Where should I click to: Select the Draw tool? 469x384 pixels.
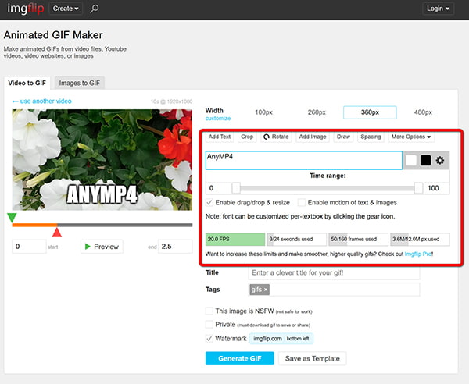[343, 137]
